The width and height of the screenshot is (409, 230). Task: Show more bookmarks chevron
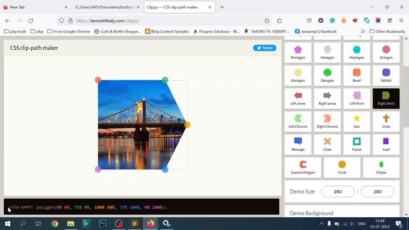point(362,31)
